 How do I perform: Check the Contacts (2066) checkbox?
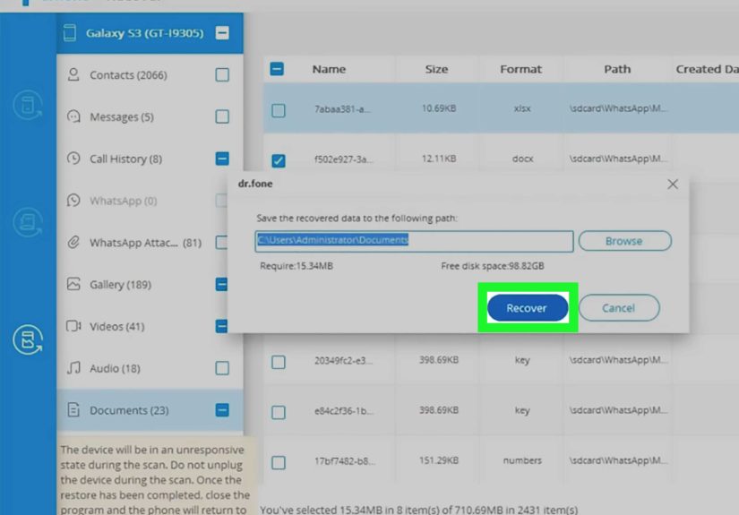(x=222, y=74)
